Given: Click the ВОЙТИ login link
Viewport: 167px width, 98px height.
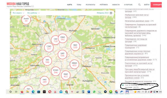Looking at the screenshot, I should click(x=147, y=5).
